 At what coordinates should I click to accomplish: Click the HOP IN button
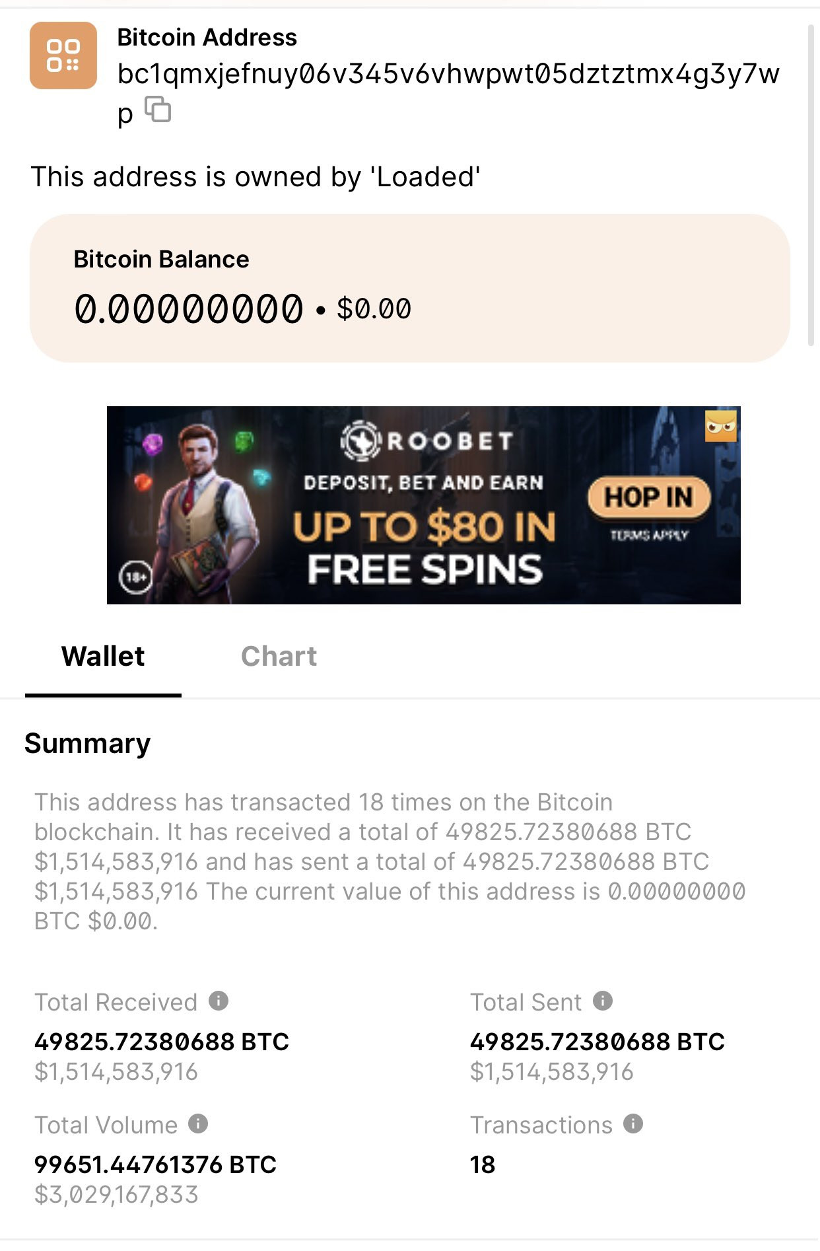(649, 497)
